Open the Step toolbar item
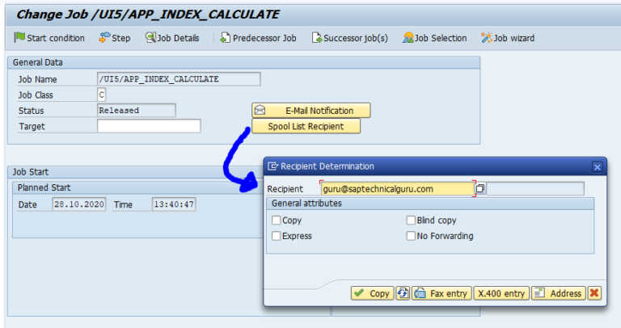 (x=114, y=38)
